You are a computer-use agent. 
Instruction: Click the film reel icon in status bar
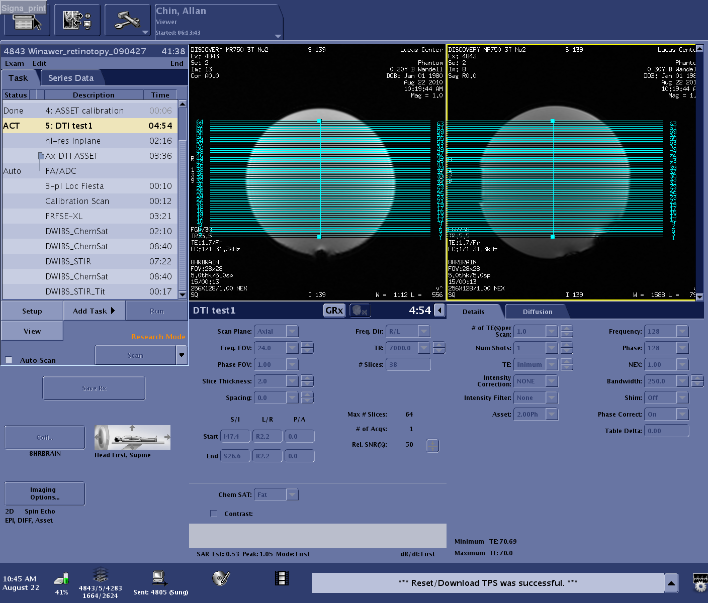282,578
